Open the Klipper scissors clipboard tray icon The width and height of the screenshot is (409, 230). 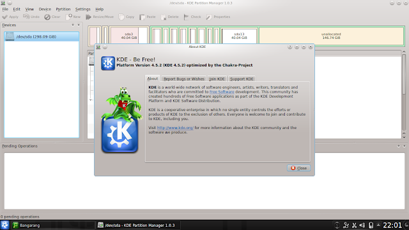click(354, 226)
